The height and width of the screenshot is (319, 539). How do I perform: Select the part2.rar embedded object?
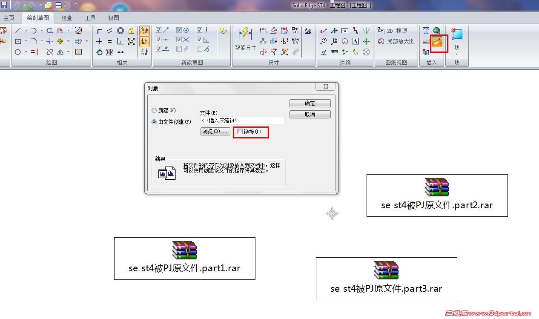437,195
